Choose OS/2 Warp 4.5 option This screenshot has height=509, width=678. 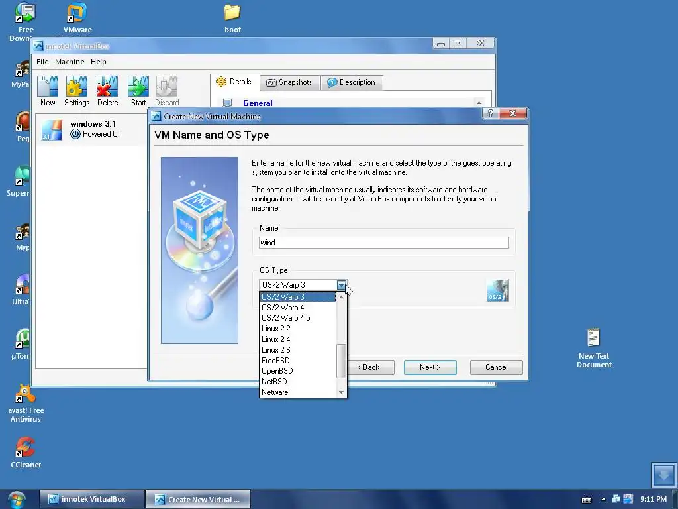(x=297, y=318)
